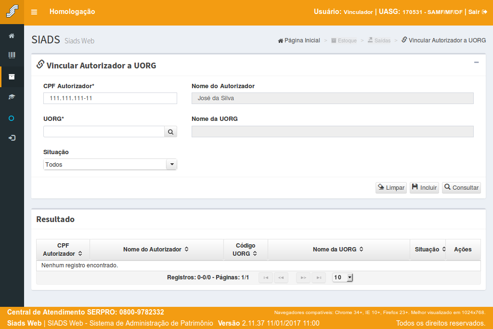Click the Ações column header

coord(463,250)
